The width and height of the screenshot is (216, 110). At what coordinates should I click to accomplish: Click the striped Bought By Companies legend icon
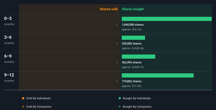coord(120,107)
